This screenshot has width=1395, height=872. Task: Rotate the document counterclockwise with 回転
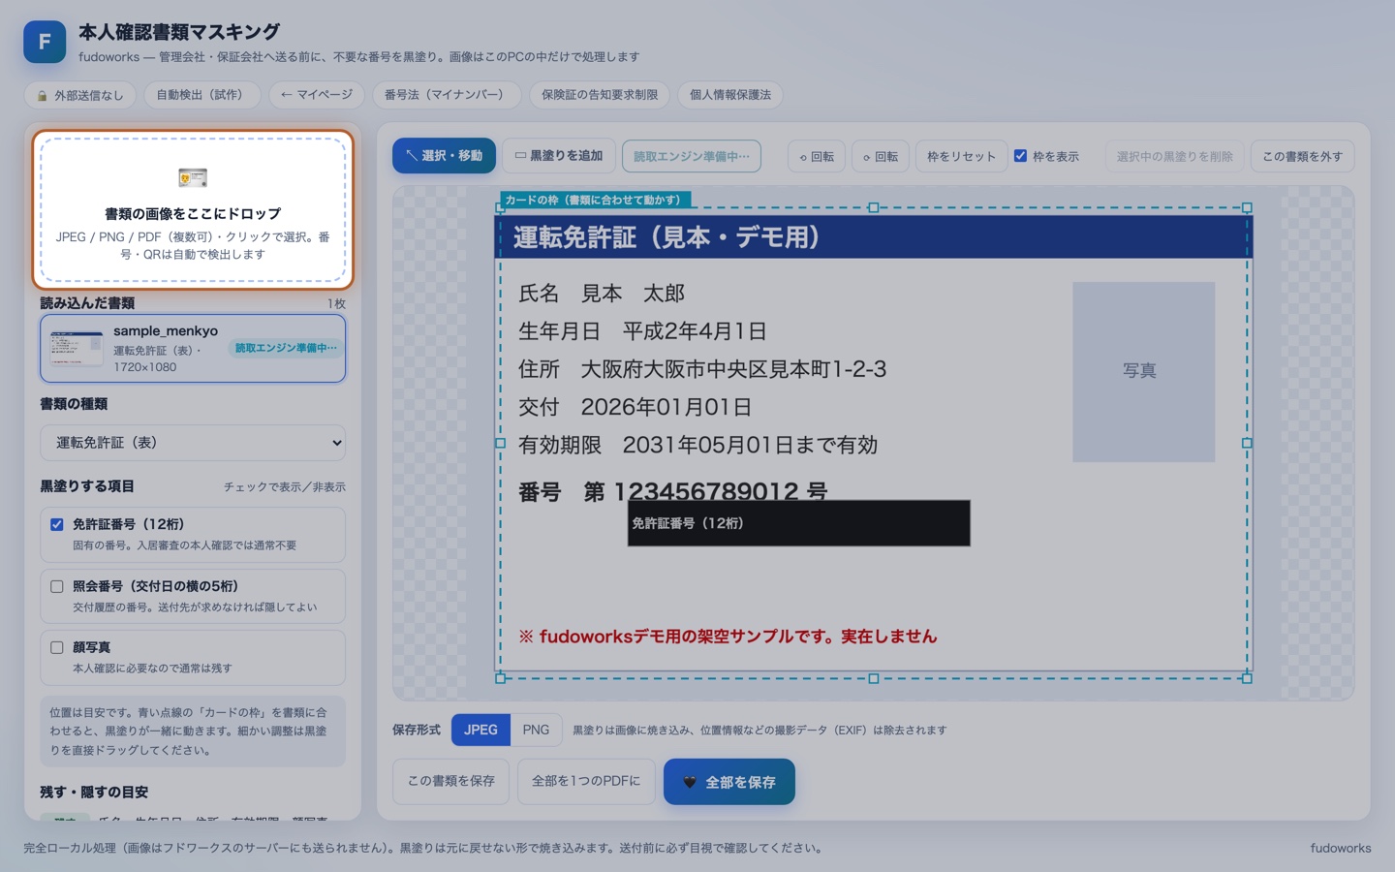pyautogui.click(x=817, y=157)
